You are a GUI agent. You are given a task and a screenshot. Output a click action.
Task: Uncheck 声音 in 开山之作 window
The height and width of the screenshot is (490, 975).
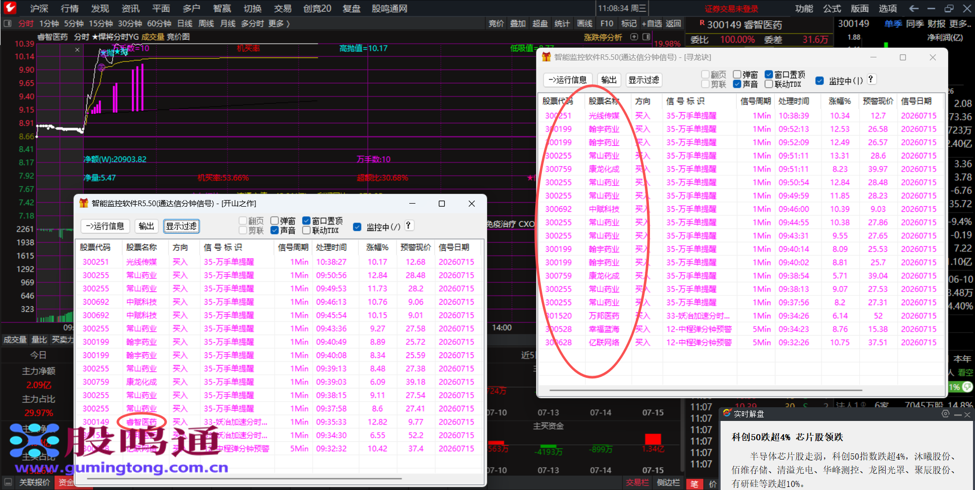point(275,230)
